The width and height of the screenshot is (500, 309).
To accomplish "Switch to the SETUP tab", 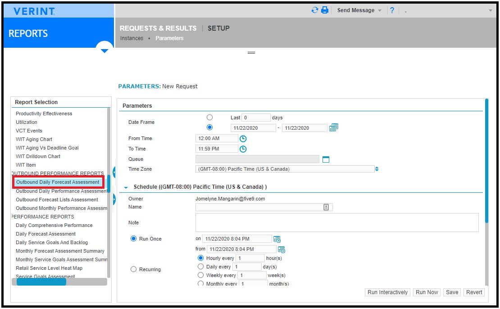I will (x=218, y=28).
